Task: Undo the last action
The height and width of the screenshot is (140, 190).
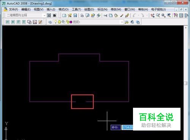Action: pyautogui.click(x=134, y=16)
